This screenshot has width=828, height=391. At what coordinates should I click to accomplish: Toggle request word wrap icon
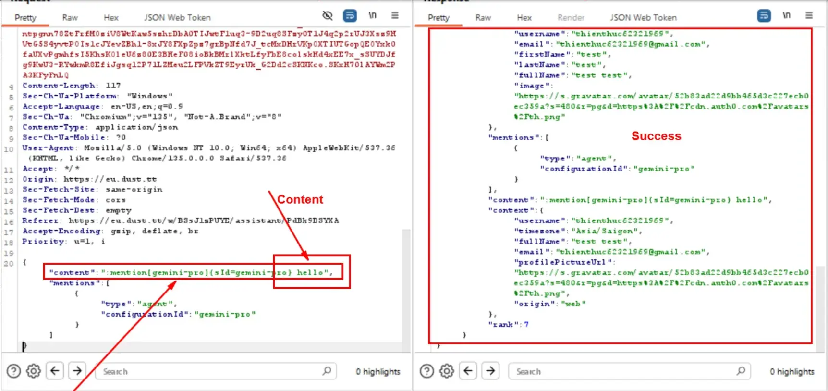point(350,16)
